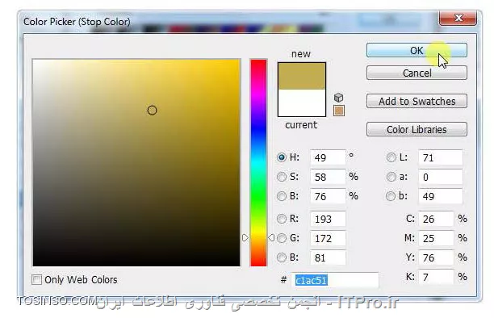Click the magenta field showing 25
494x318 pixels.
436,238
